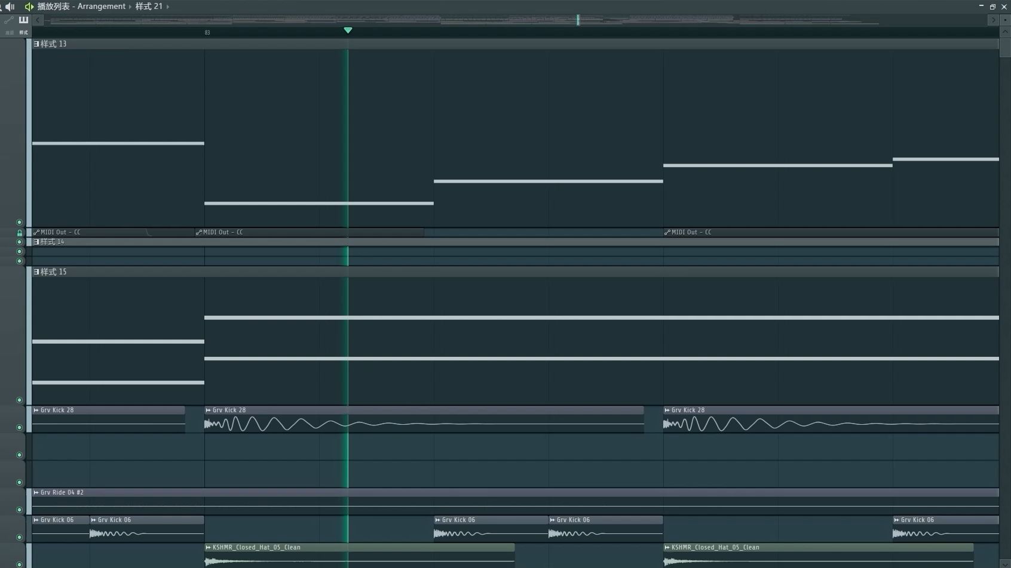Click Arrangement in the title breadcrumb
The image size is (1011, 568).
point(101,7)
